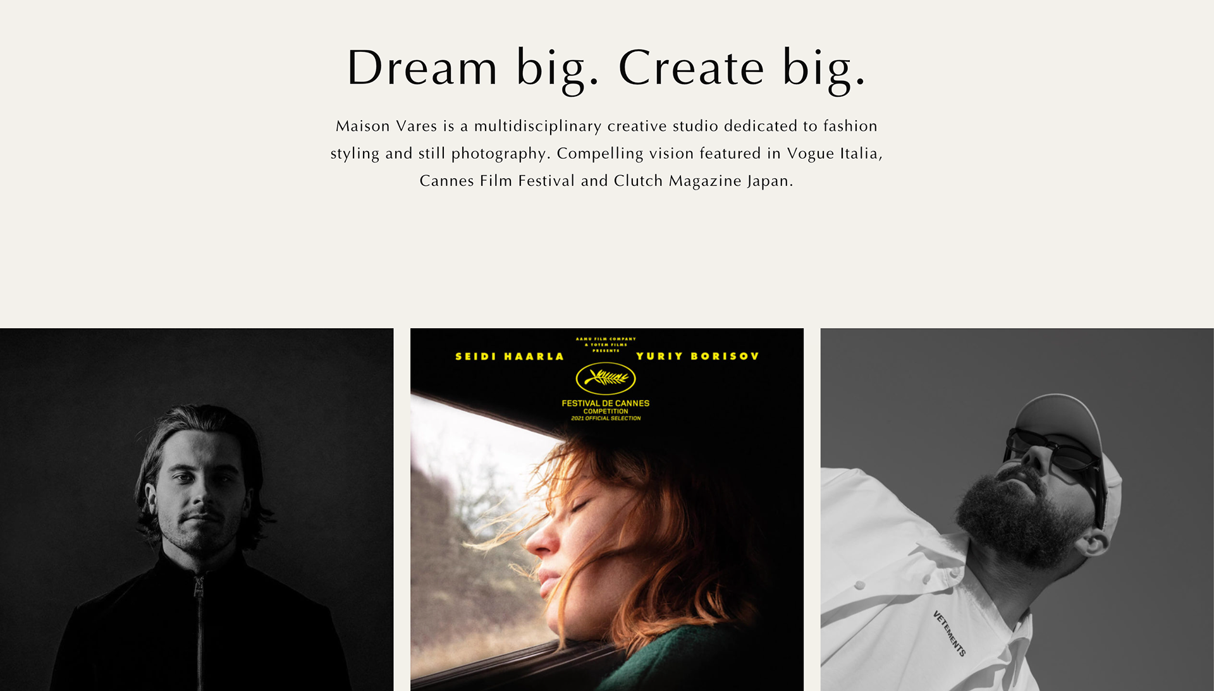Viewport: 1214px width, 691px height.
Task: Click the VETEMENTS logo on the white shirt
Action: [x=949, y=633]
